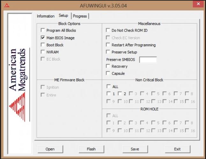The image size is (206, 159).
Task: Click box 5 under ROM HOLE
Action: click(x=153, y=123)
